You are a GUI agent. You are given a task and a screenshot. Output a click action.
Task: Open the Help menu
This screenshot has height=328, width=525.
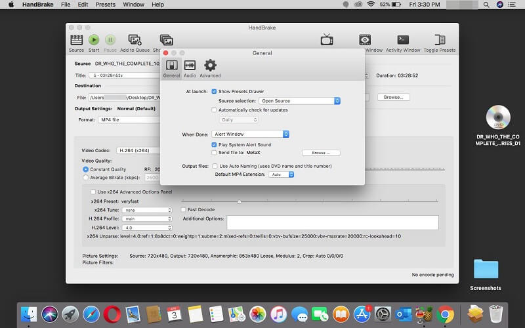[157, 5]
